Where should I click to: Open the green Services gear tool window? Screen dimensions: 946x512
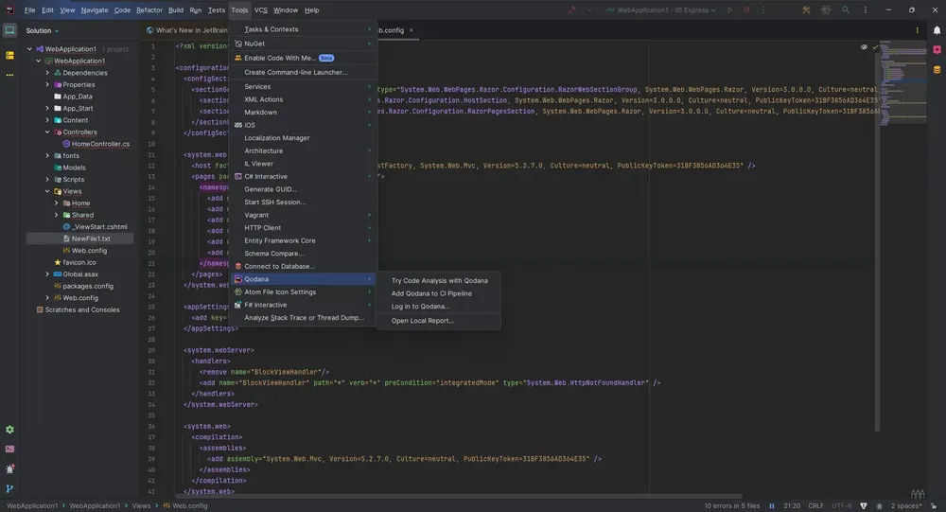(x=9, y=430)
